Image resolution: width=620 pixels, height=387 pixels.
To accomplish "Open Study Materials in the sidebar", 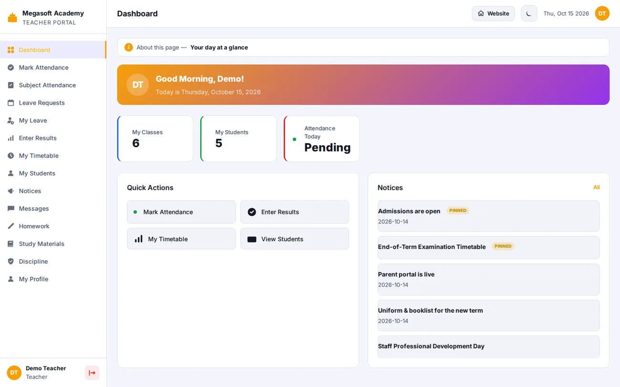I will tap(53, 244).
